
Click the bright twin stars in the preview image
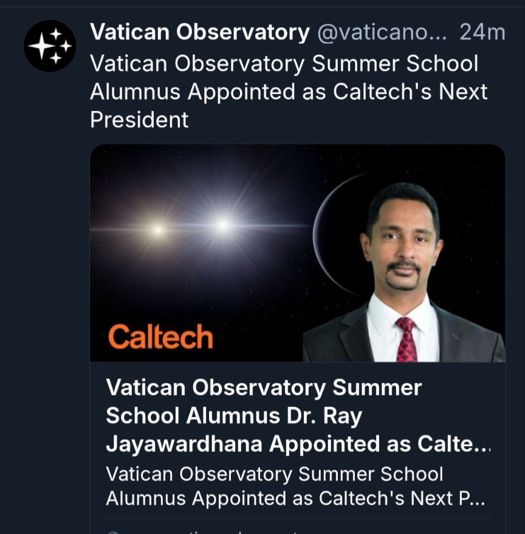[x=191, y=227]
